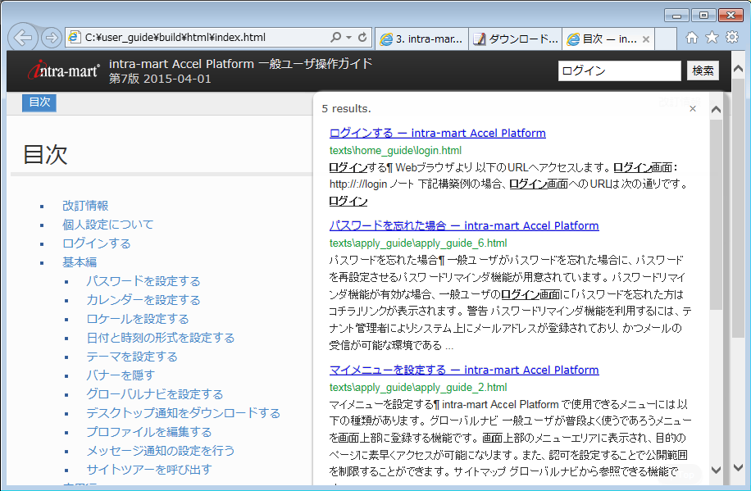Open favorites star icon
The width and height of the screenshot is (751, 491).
point(712,38)
